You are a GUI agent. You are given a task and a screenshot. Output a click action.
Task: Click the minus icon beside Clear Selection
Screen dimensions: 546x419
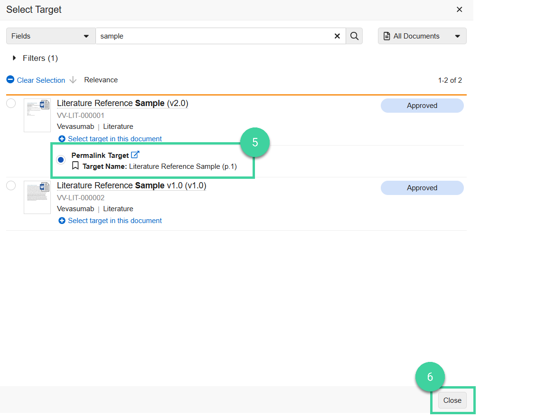click(x=10, y=79)
